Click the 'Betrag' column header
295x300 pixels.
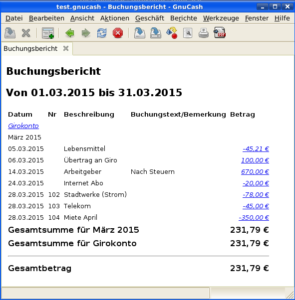[243, 114]
